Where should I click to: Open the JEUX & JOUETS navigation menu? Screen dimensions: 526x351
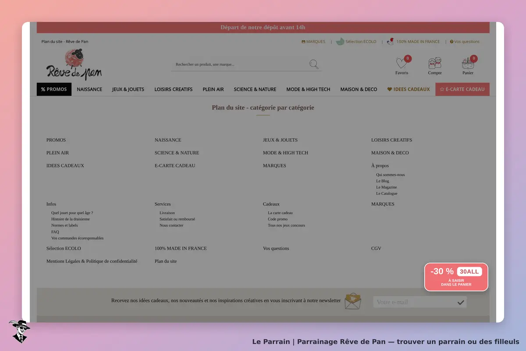click(x=128, y=89)
